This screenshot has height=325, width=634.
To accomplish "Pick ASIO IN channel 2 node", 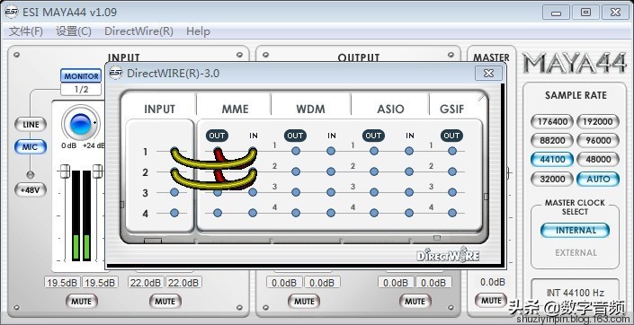I will click(x=409, y=171).
